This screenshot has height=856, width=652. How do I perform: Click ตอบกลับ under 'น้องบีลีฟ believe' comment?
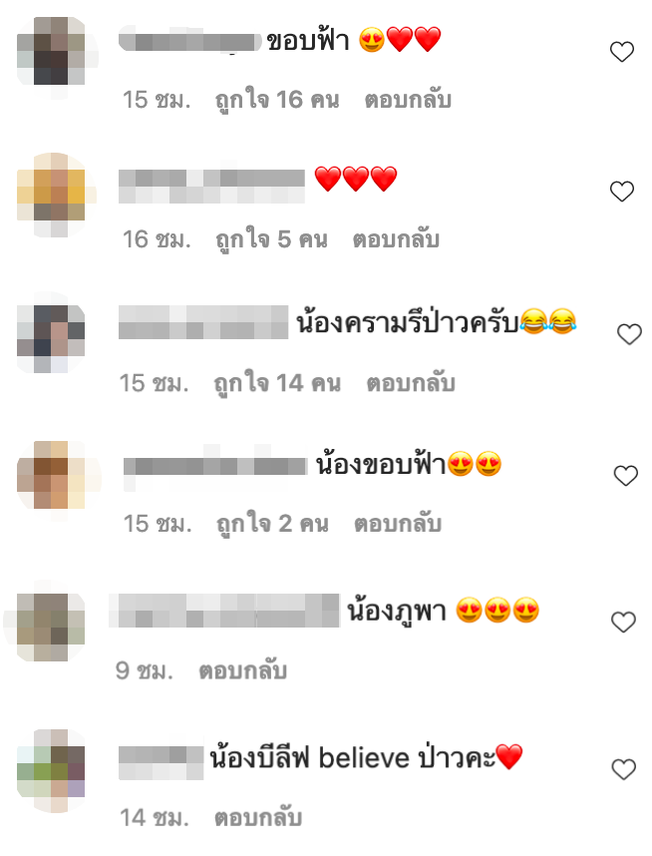257,817
